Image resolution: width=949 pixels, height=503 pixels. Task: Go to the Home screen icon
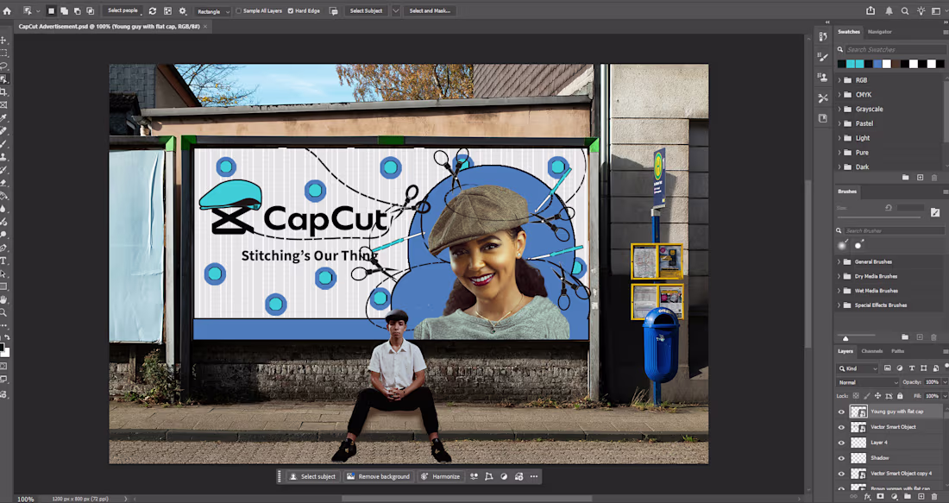(x=7, y=11)
